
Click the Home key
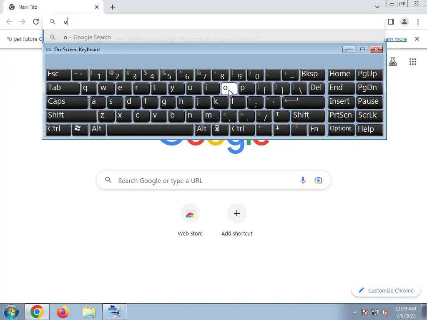(341, 75)
